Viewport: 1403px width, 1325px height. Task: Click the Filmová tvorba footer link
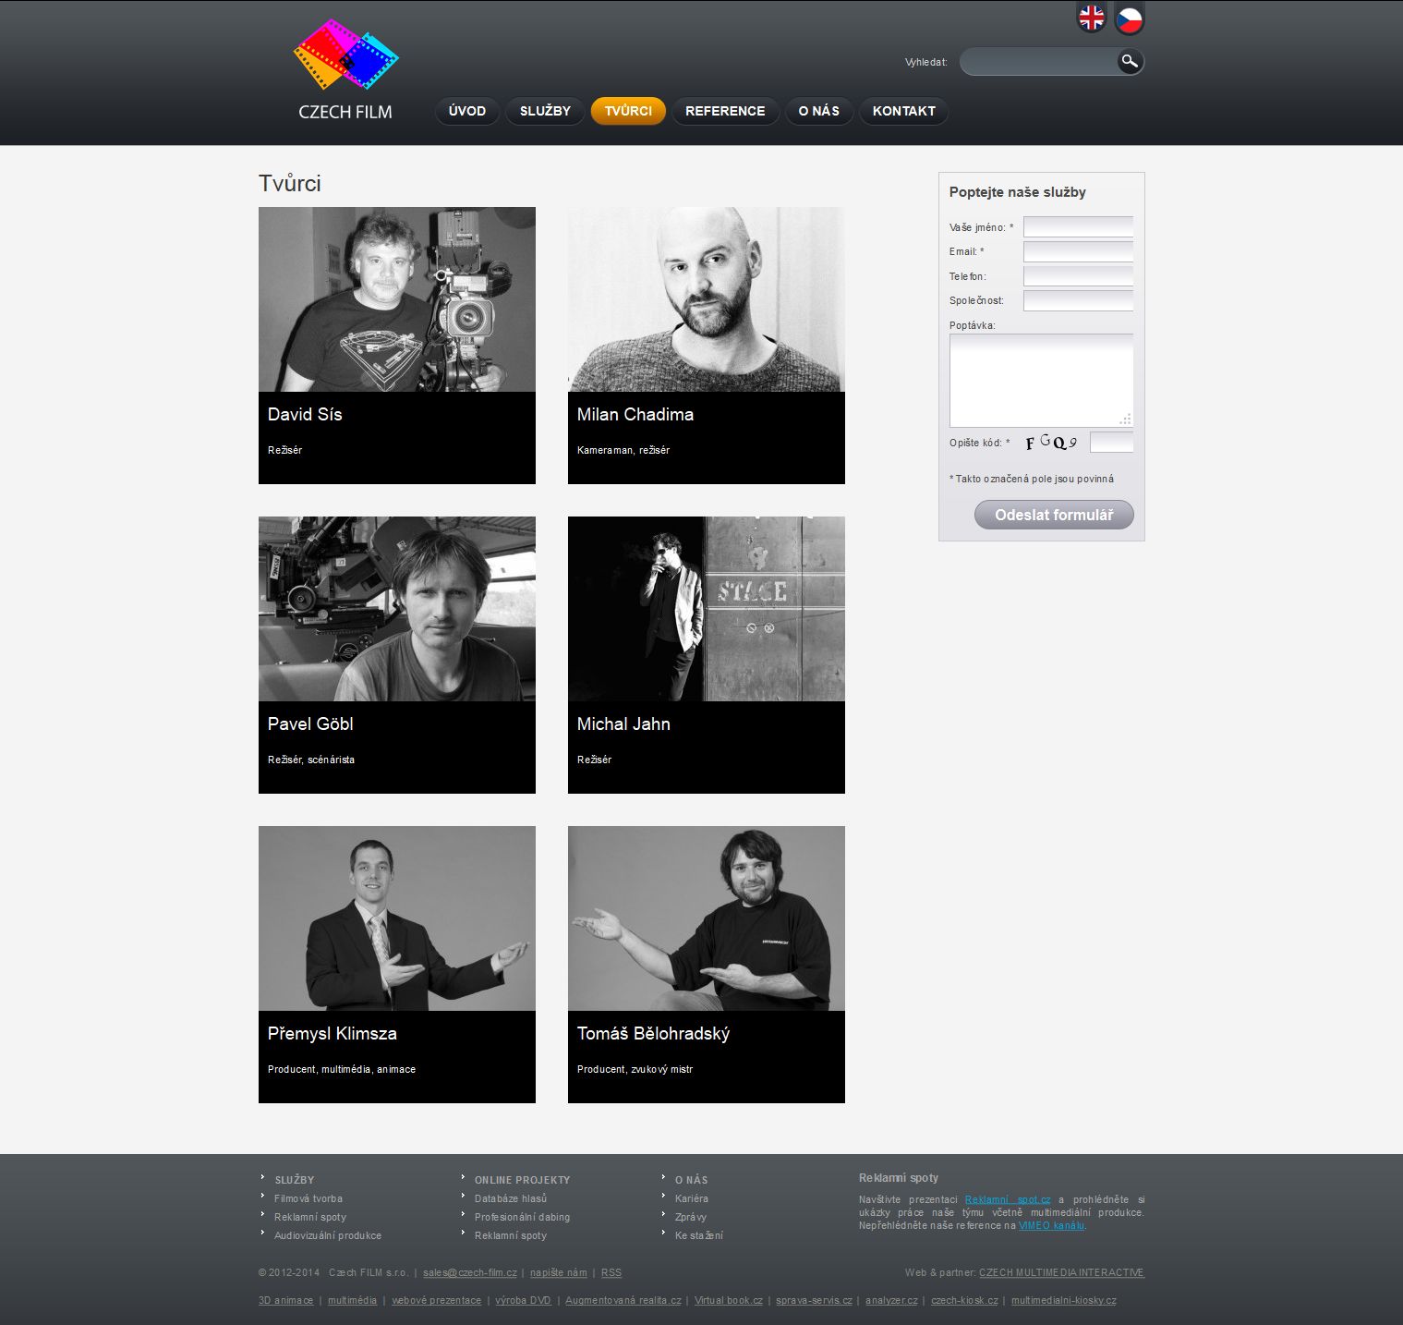coord(308,1198)
